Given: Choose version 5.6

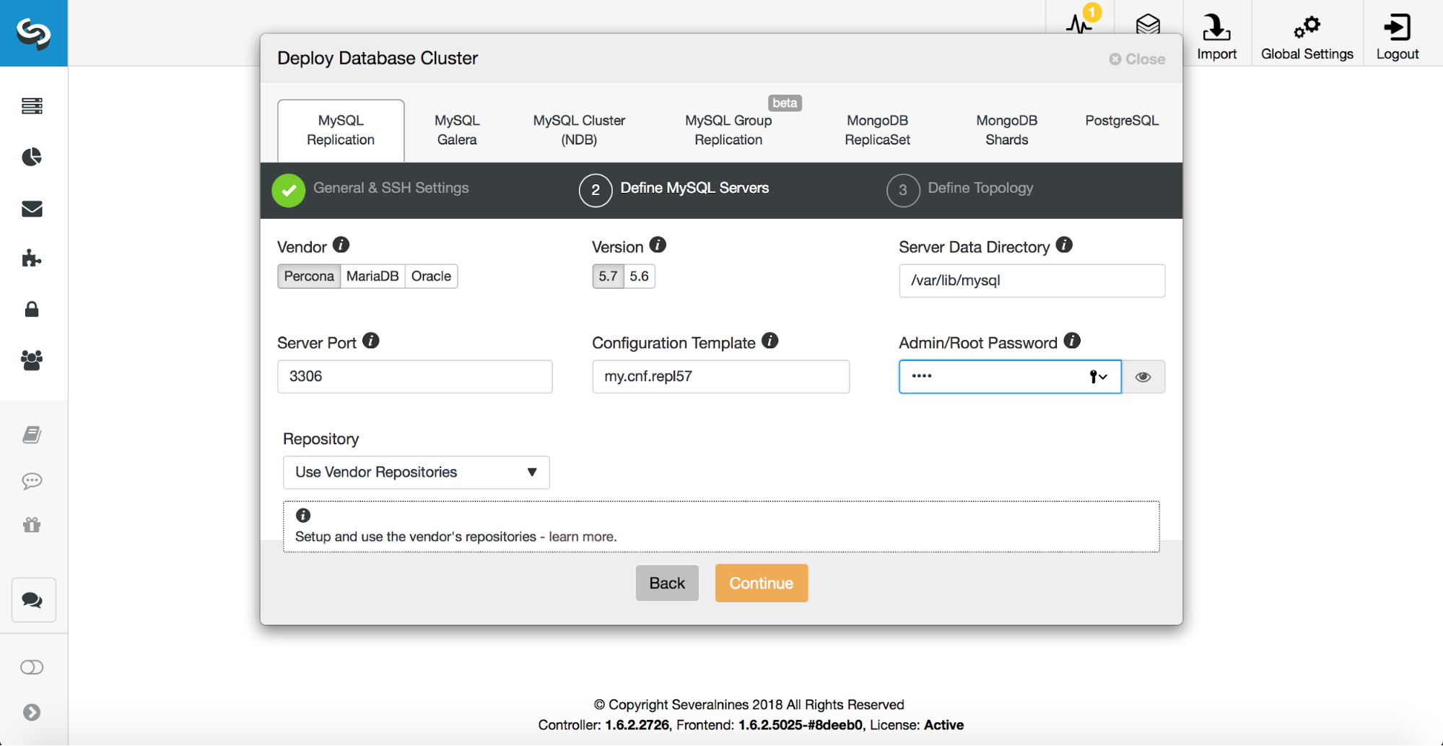Looking at the screenshot, I should (639, 276).
